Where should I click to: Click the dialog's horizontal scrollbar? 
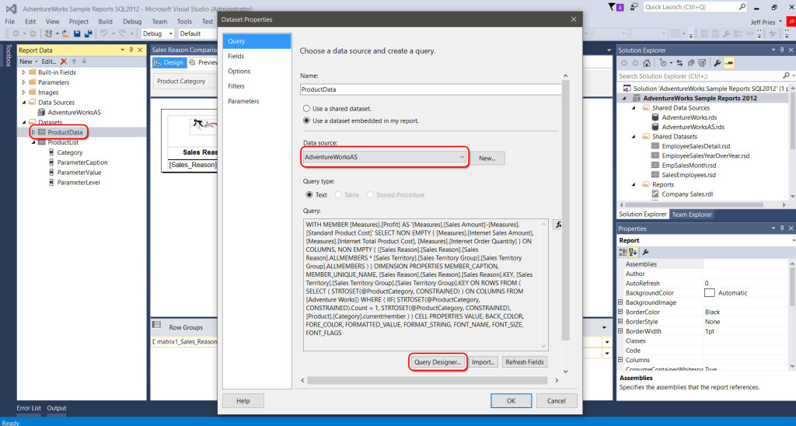[427, 380]
